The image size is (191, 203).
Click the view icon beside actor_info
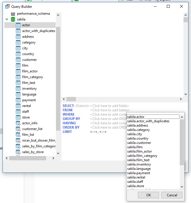(18, 123)
